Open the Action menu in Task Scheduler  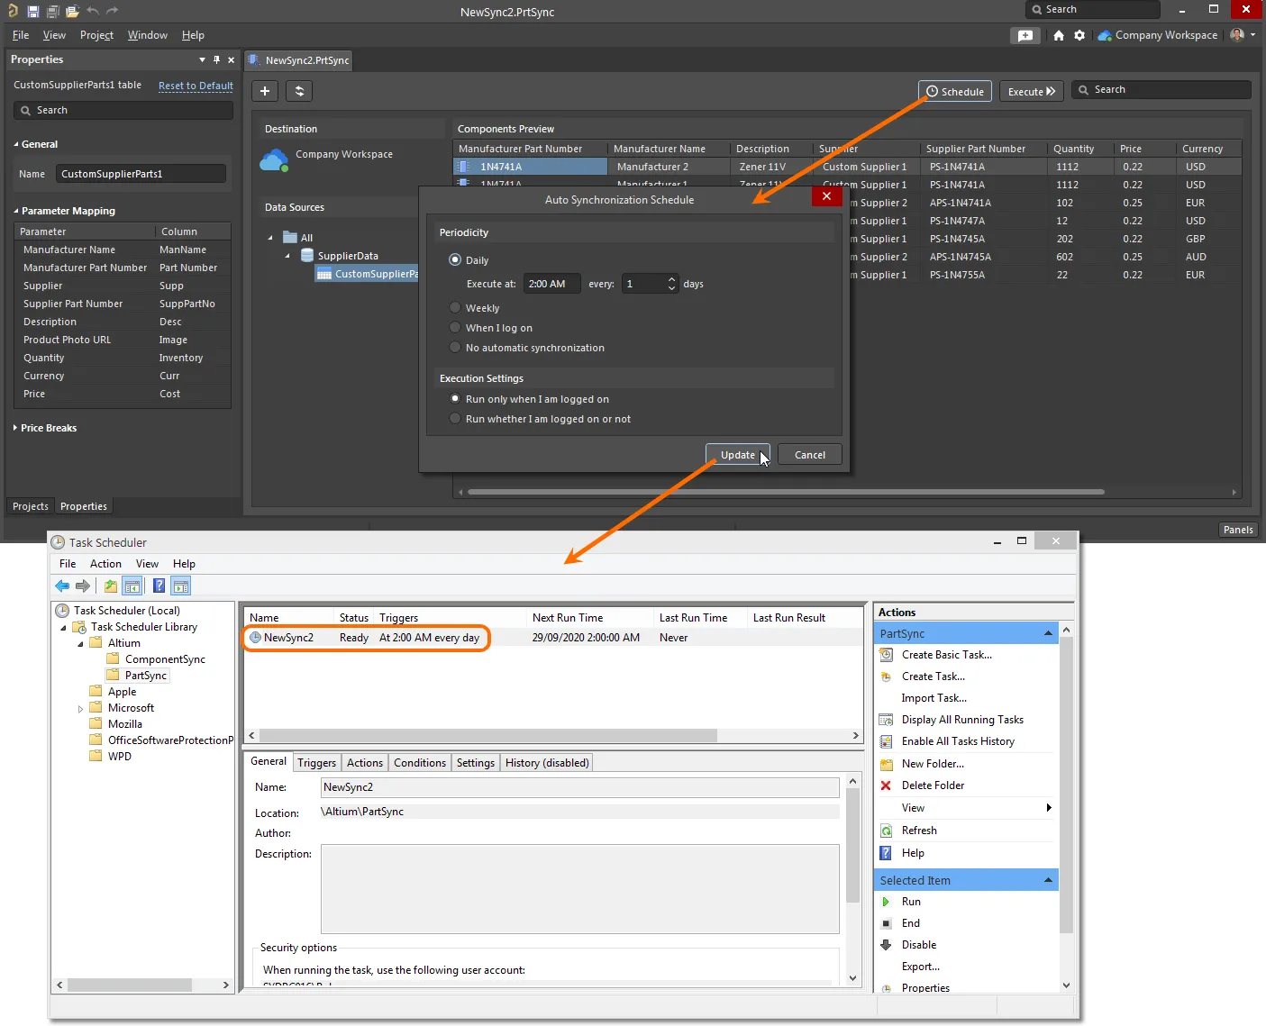click(x=105, y=564)
